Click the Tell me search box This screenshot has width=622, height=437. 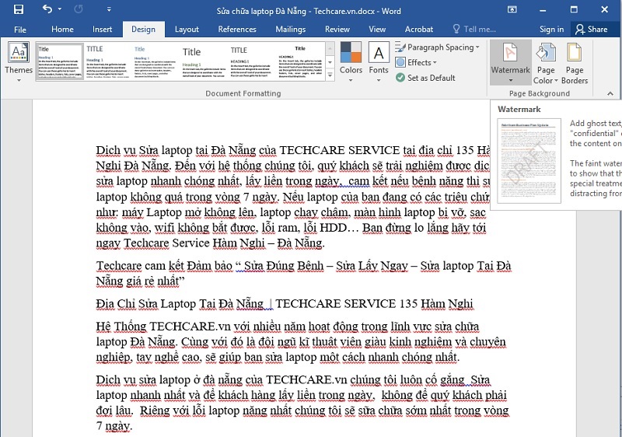coord(474,30)
